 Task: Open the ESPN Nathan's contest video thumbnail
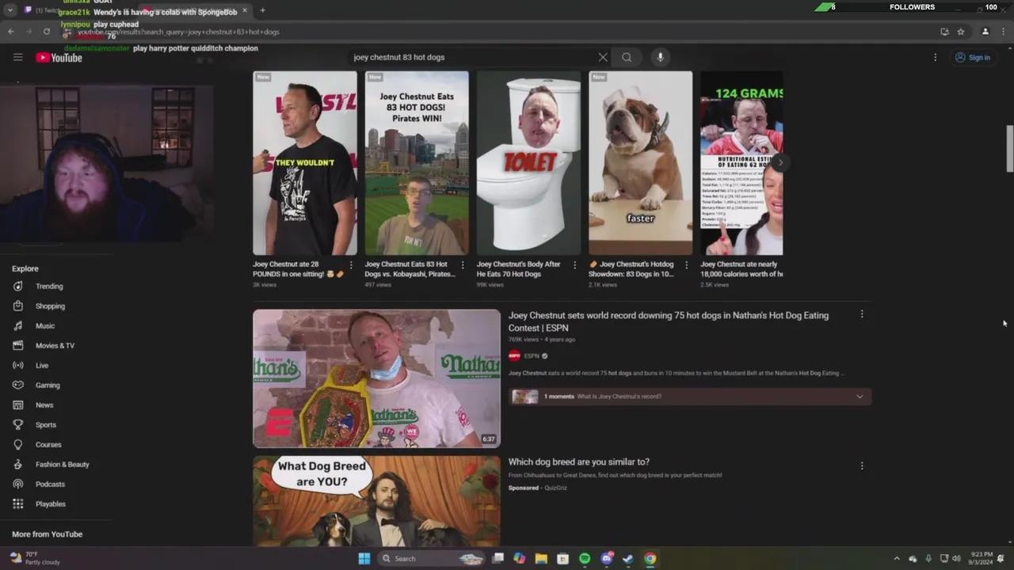[376, 378]
